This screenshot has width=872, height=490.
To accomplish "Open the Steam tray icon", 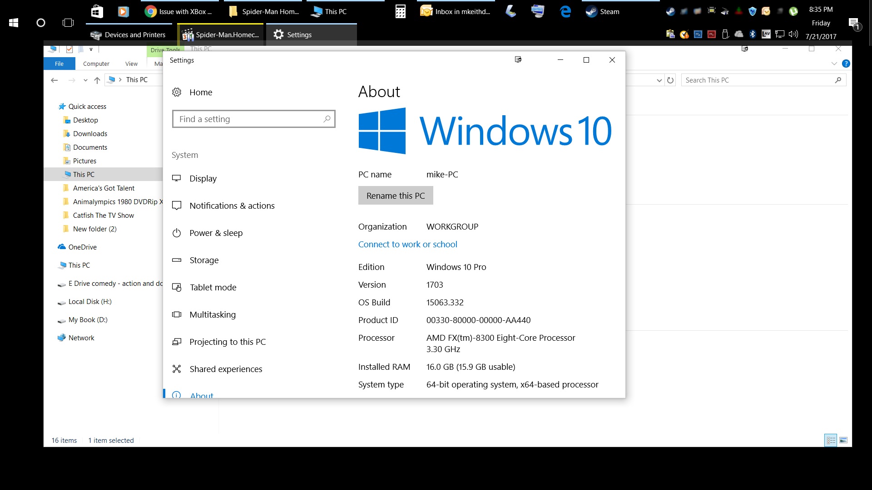I will tap(670, 11).
